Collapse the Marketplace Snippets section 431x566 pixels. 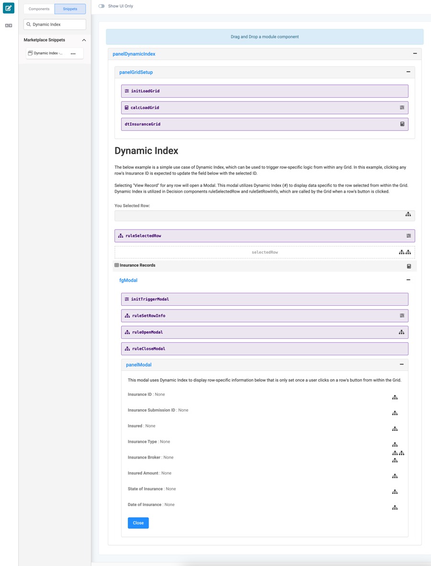coord(84,40)
